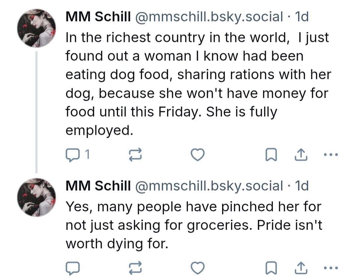
Task: Like the first MM Schill post
Action: (x=198, y=155)
